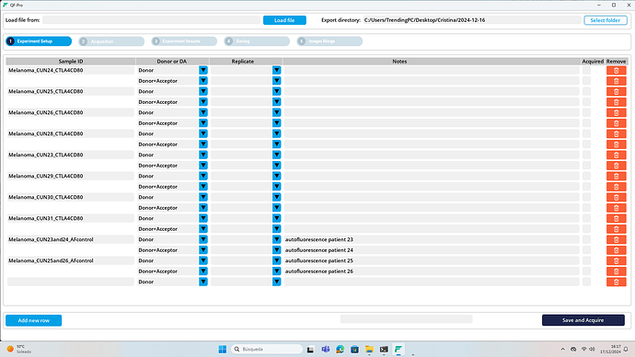Delete Melanoma_CUN23_CTLA4CD80 Donor row via trash icon
This screenshot has width=635, height=357.
(616, 155)
